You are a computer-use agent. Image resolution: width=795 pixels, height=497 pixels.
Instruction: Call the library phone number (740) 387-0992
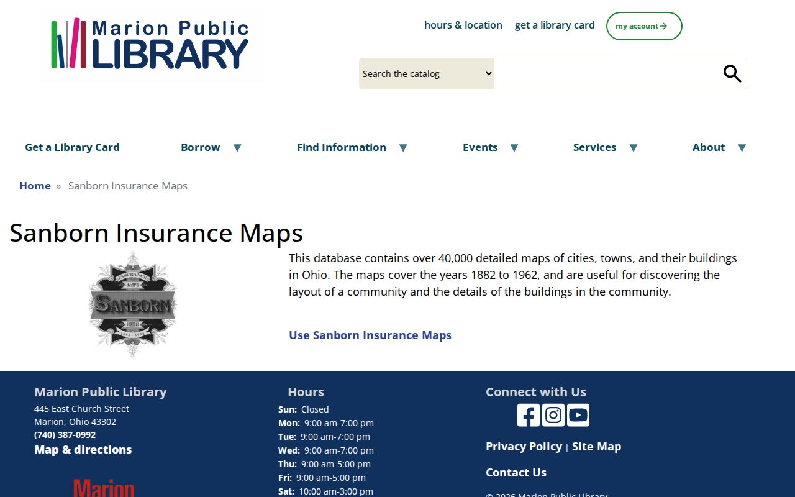[65, 435]
